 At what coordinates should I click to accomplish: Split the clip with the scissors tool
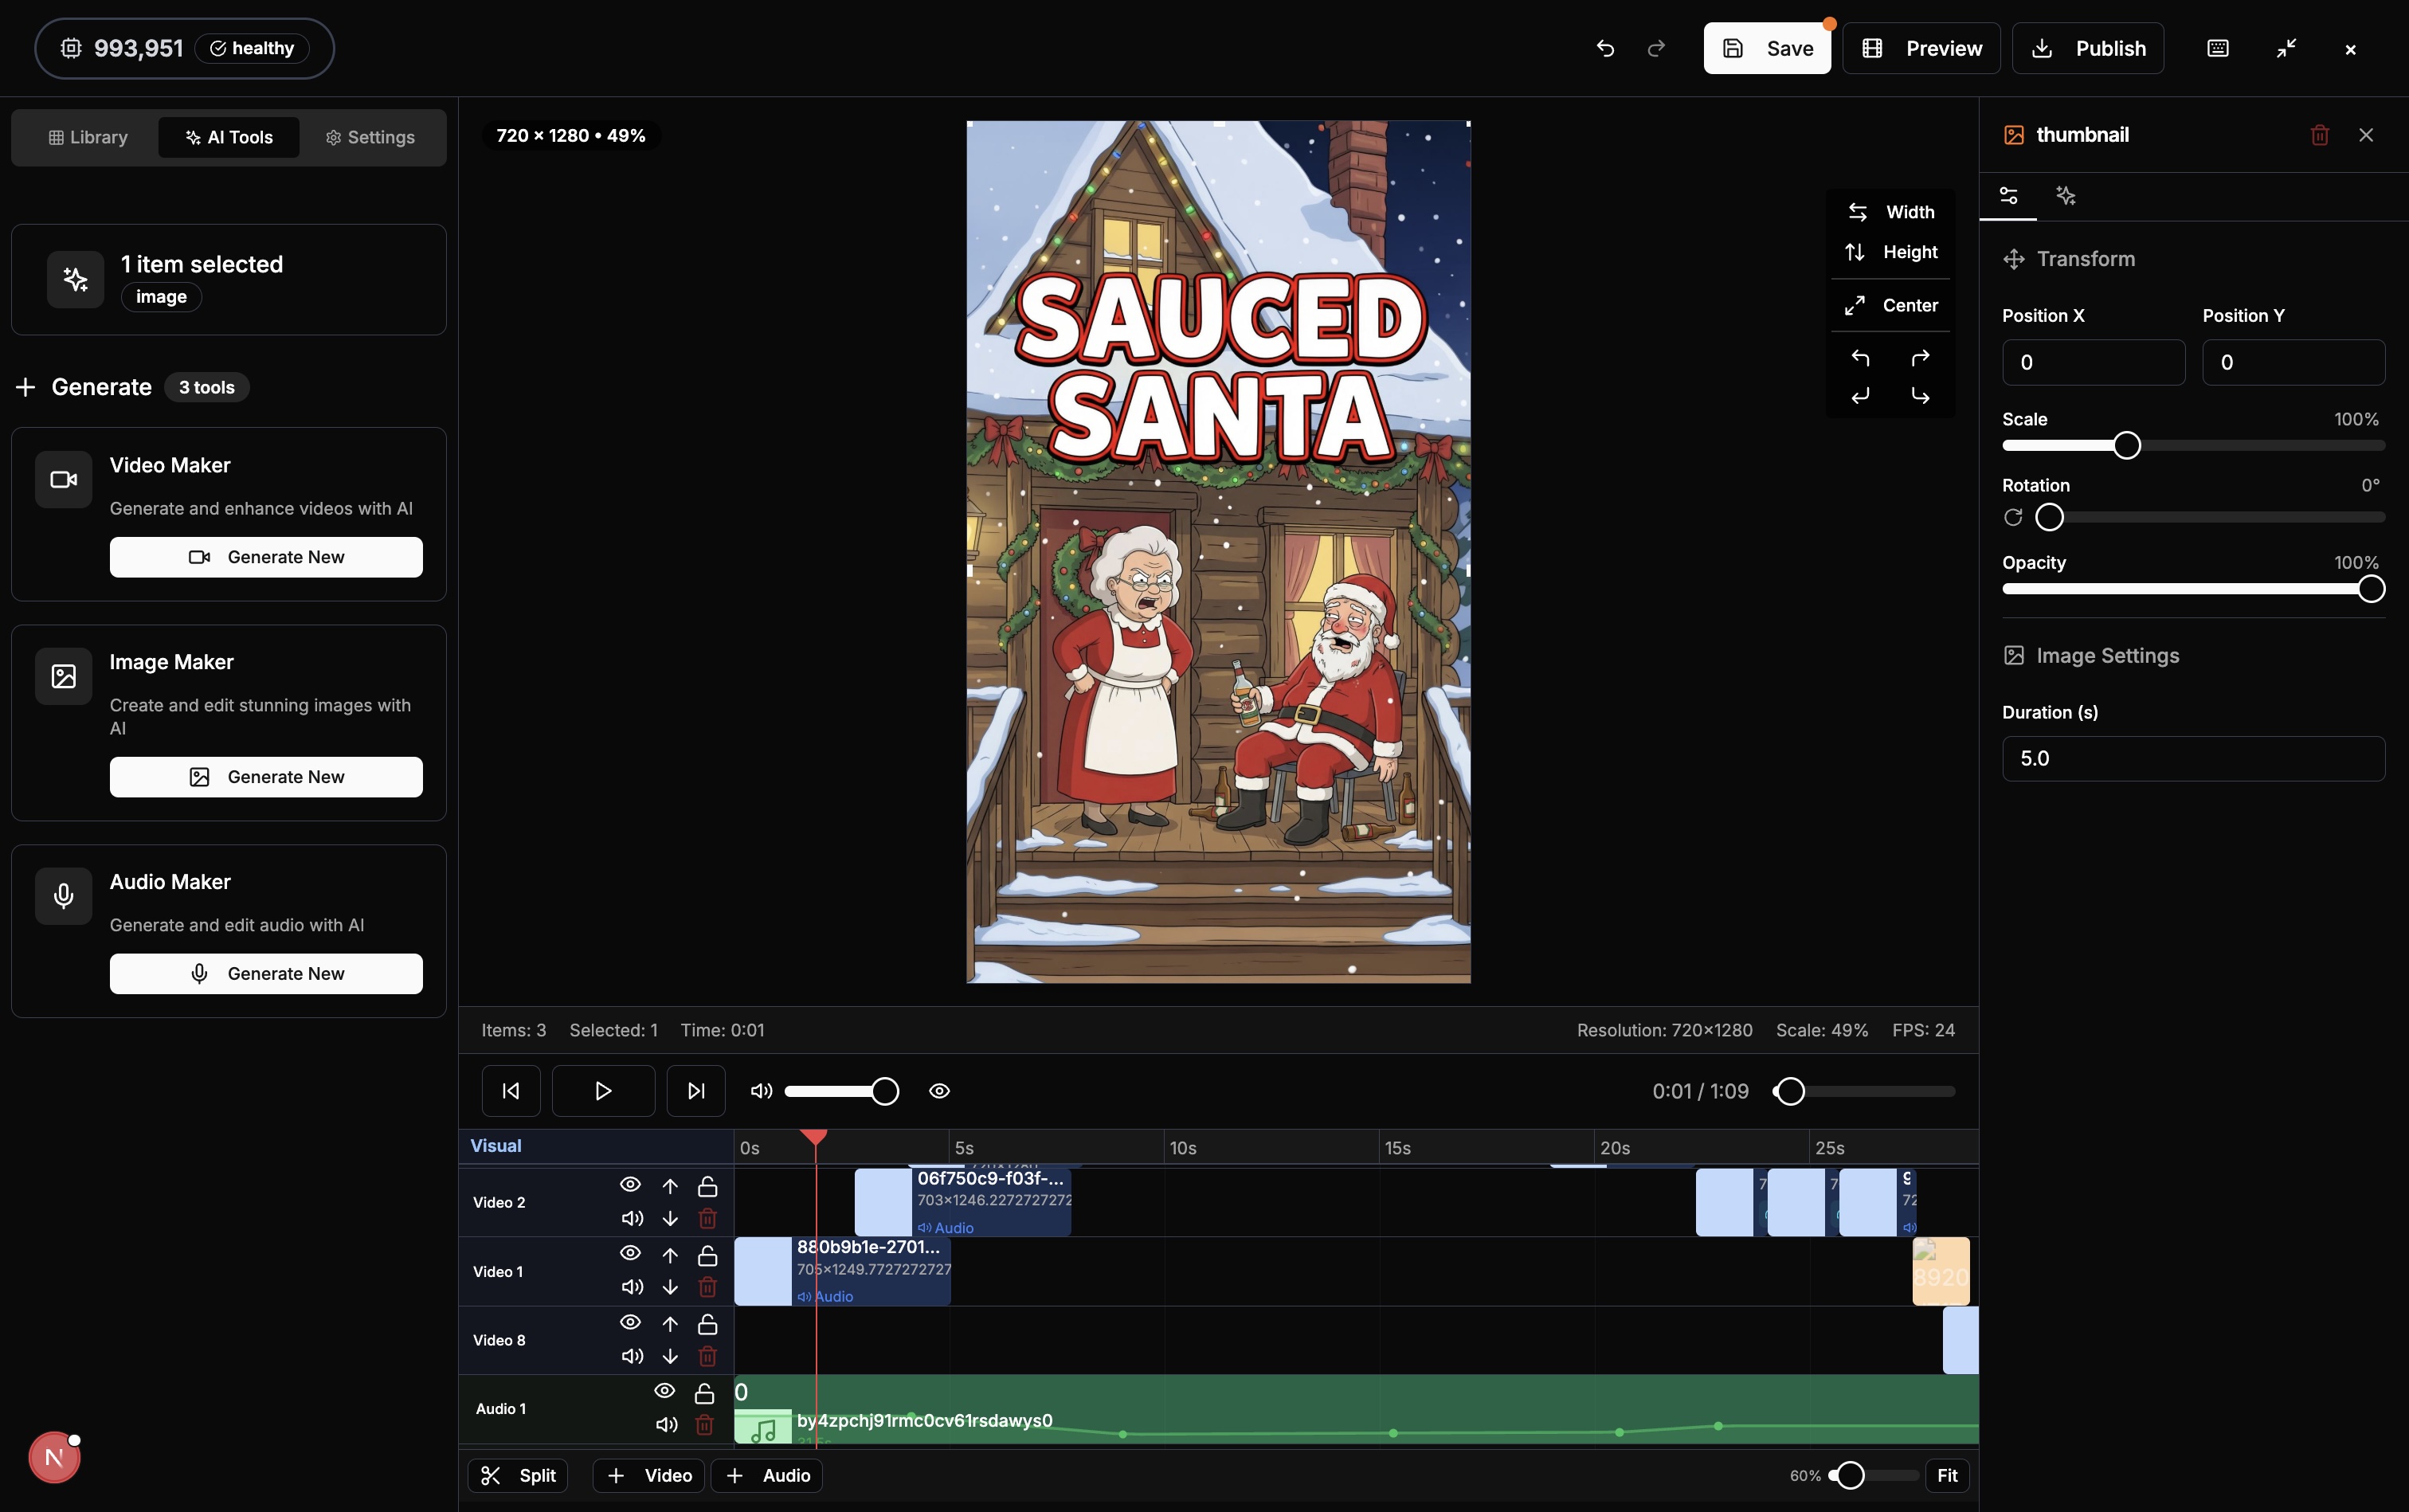coord(516,1475)
